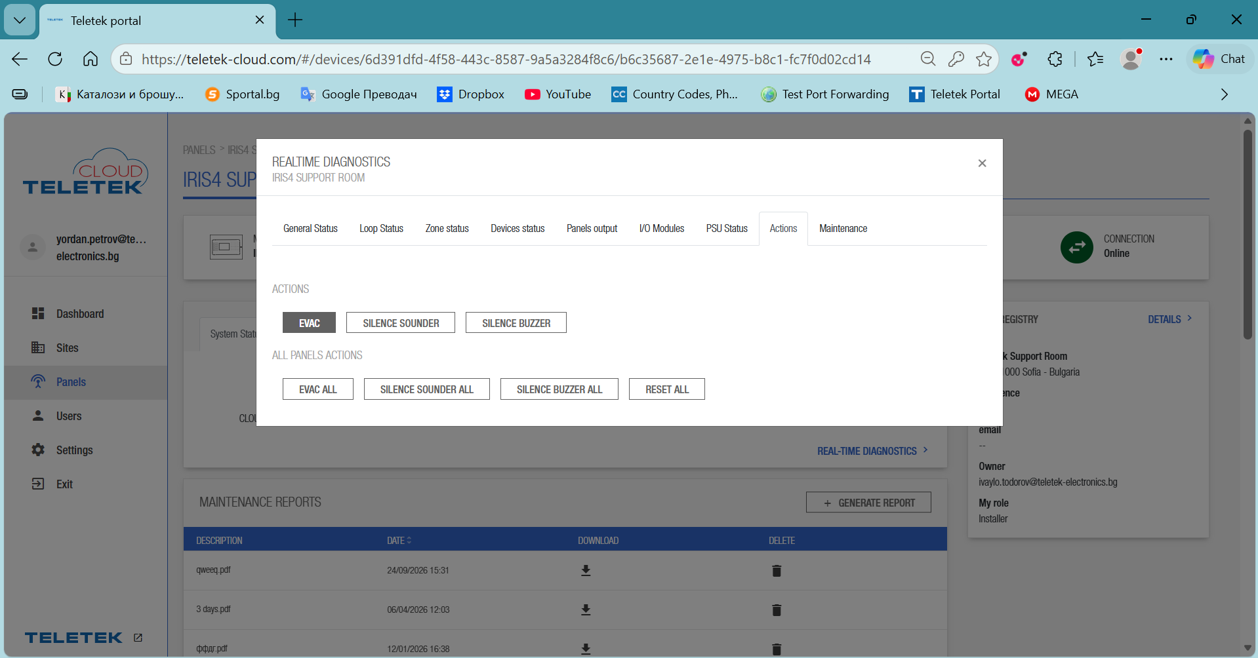
Task: Click Silence Buzzer All button
Action: point(559,389)
